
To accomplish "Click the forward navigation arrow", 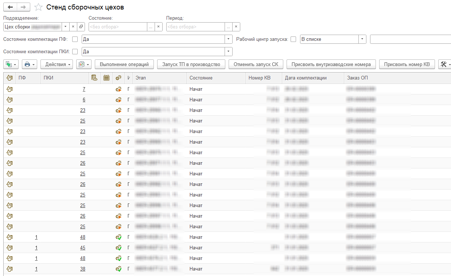I will 23,7.
